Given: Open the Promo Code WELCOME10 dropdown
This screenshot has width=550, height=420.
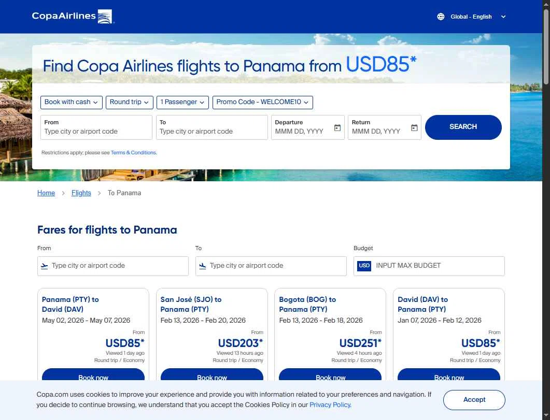Looking at the screenshot, I should [262, 102].
